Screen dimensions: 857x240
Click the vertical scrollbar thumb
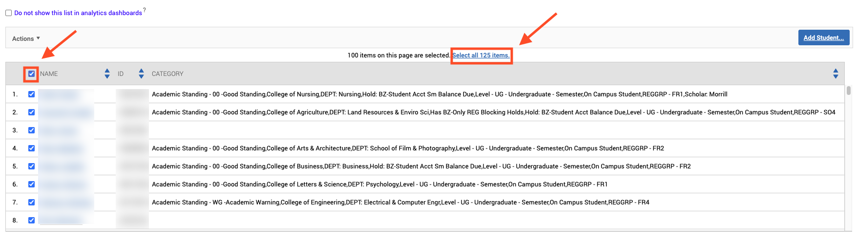click(x=849, y=91)
